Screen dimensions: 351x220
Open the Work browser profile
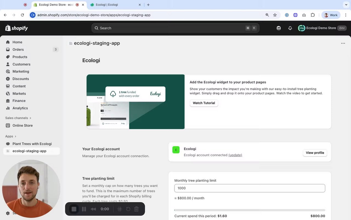(x=331, y=15)
